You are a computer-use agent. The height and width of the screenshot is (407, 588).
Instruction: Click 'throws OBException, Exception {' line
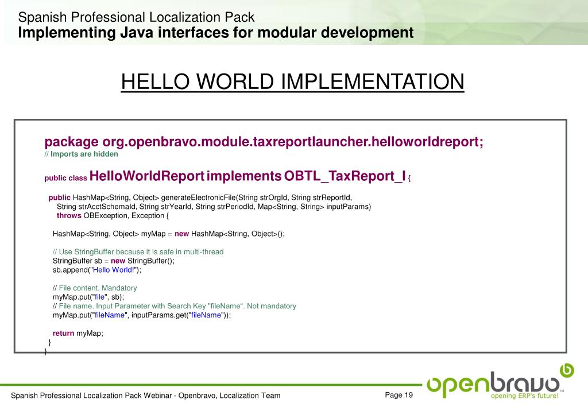point(113,215)
